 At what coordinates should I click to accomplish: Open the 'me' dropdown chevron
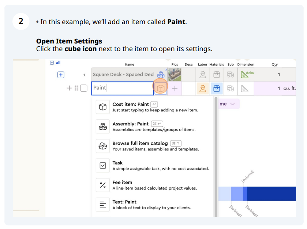coord(232,104)
